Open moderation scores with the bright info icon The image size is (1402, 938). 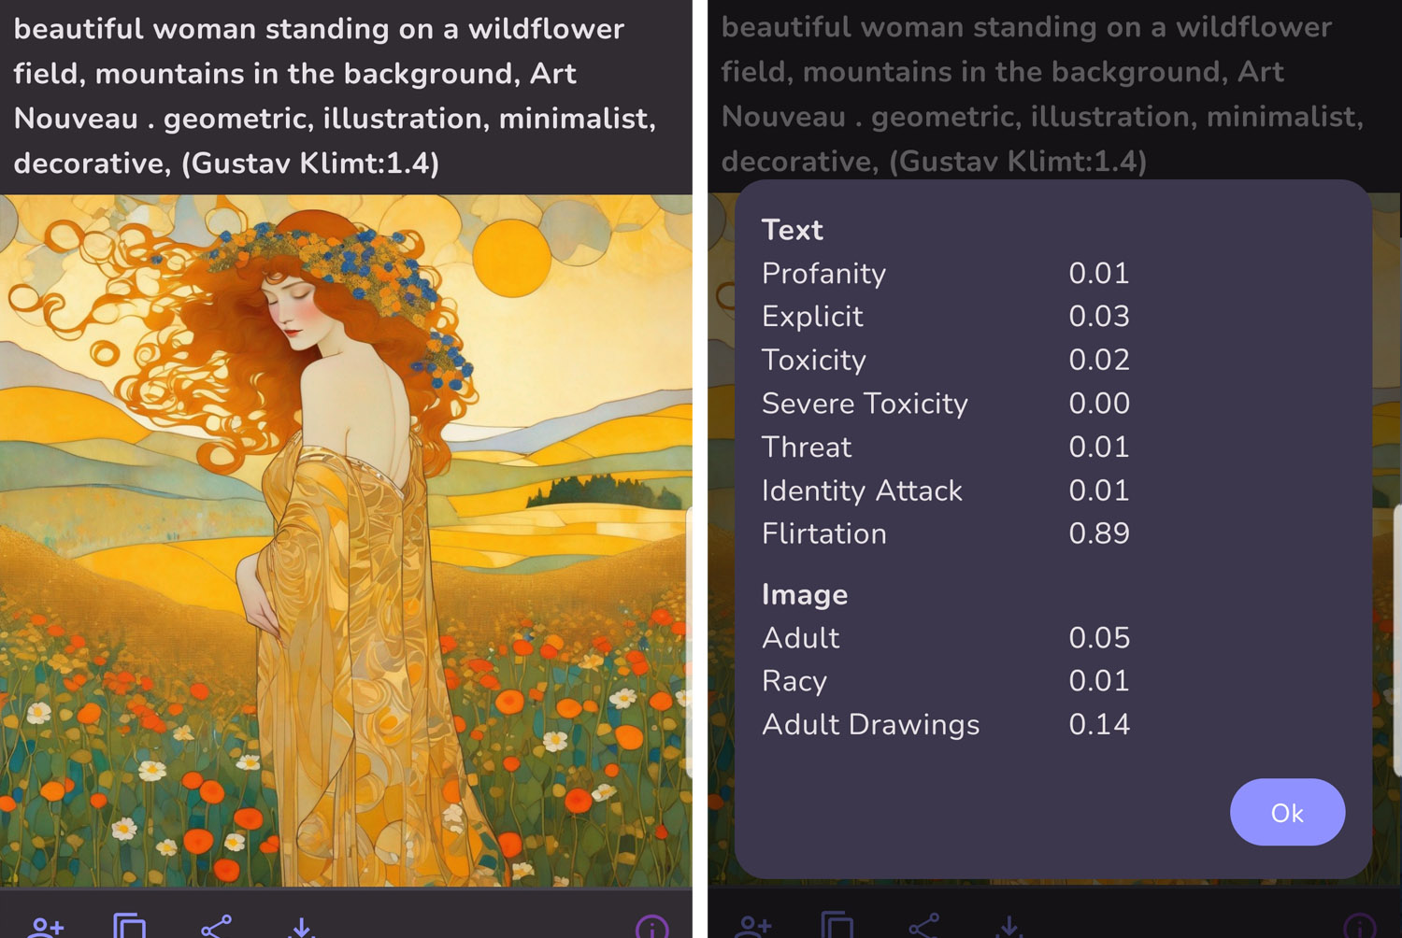(651, 927)
